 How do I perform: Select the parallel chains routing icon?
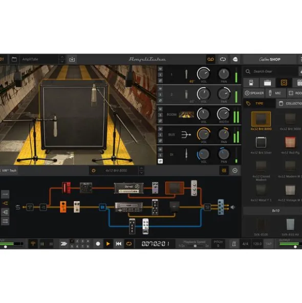point(5,221)
